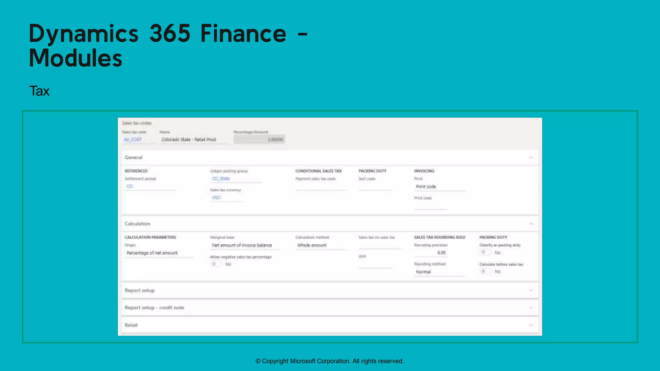Screen dimensions: 660x371
Task: Click the INVOICING group label
Action: [x=424, y=171]
